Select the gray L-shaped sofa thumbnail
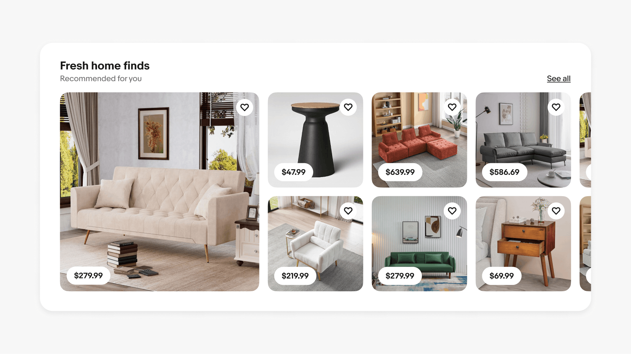 [523, 140]
